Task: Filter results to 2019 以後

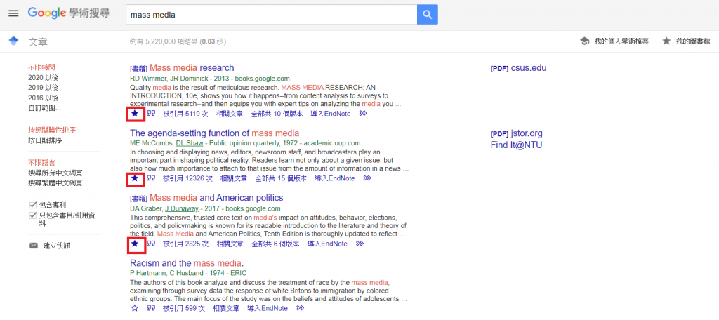Action: (43, 88)
